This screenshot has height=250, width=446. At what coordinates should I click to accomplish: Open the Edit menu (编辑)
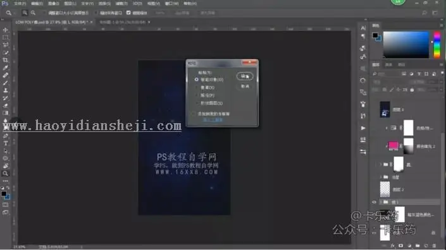tap(37, 3)
